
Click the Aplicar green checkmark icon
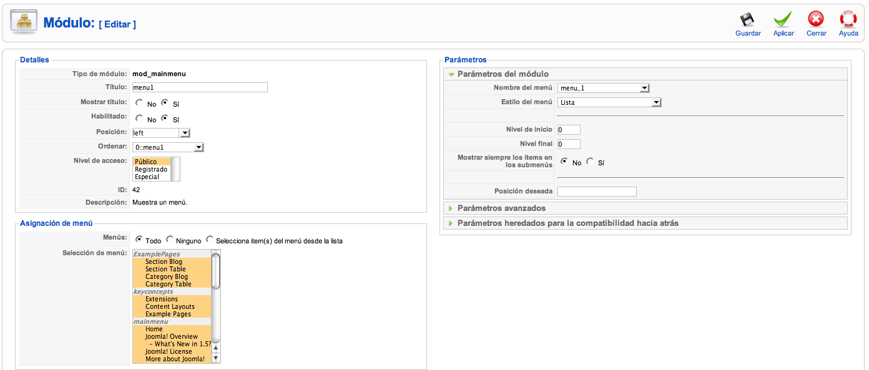coord(783,20)
